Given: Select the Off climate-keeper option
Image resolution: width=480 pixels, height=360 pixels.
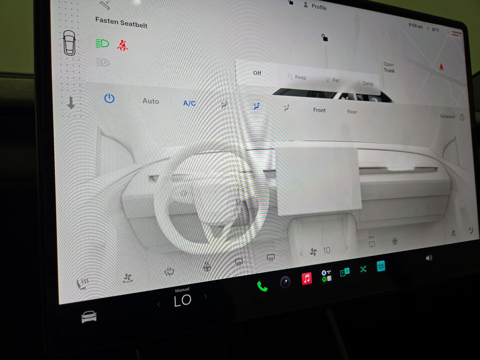Looking at the screenshot, I should point(257,73).
